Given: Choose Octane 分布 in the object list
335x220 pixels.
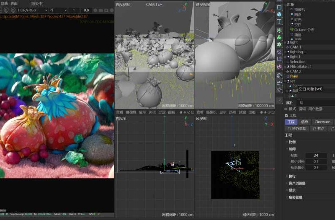Looking at the screenshot, I should 304,30.
